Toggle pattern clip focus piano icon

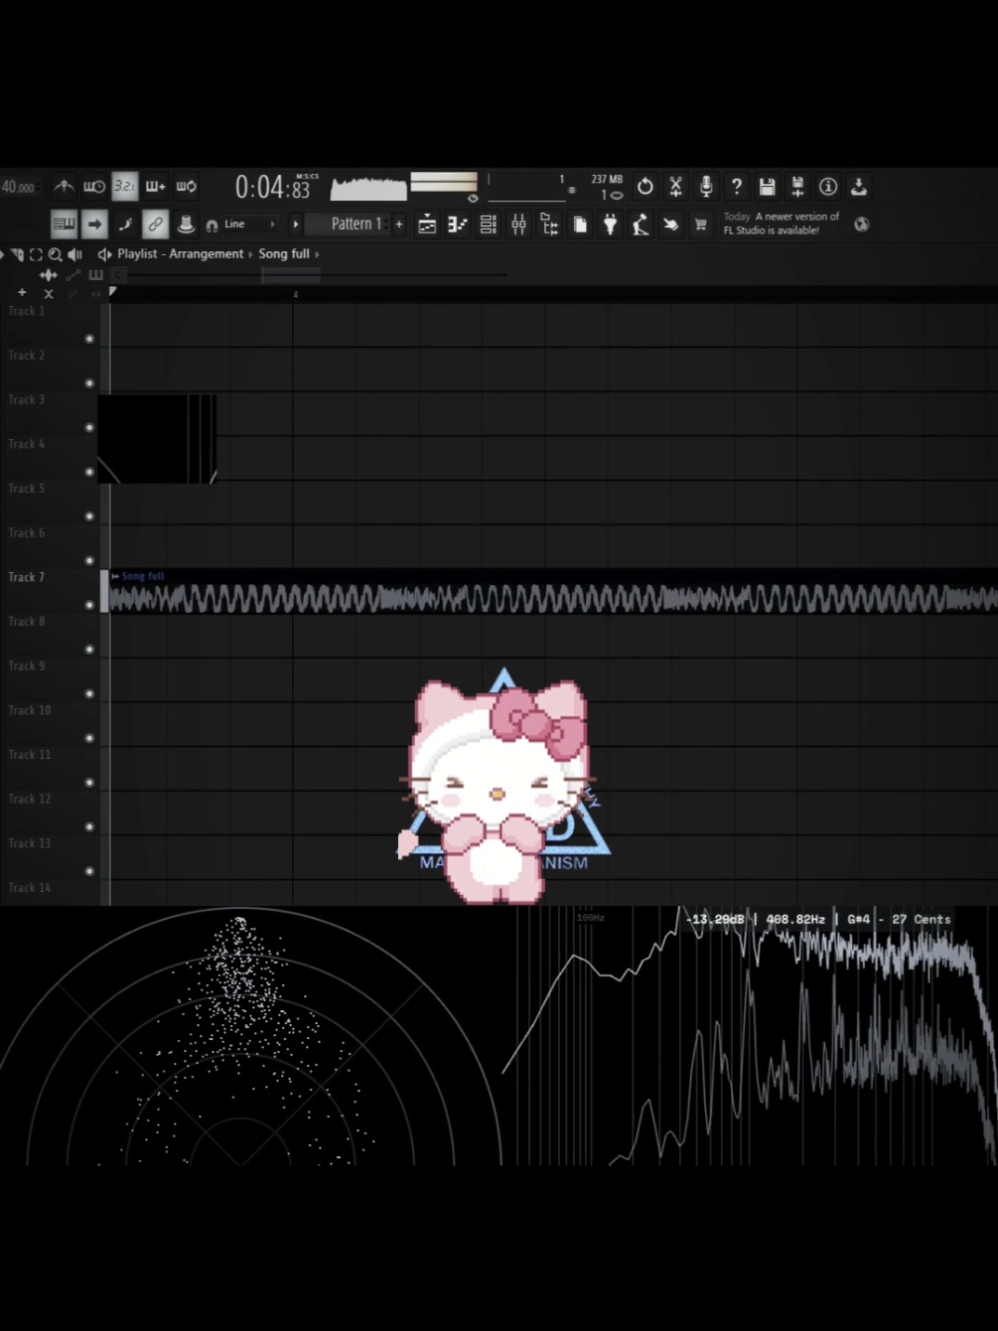click(95, 275)
